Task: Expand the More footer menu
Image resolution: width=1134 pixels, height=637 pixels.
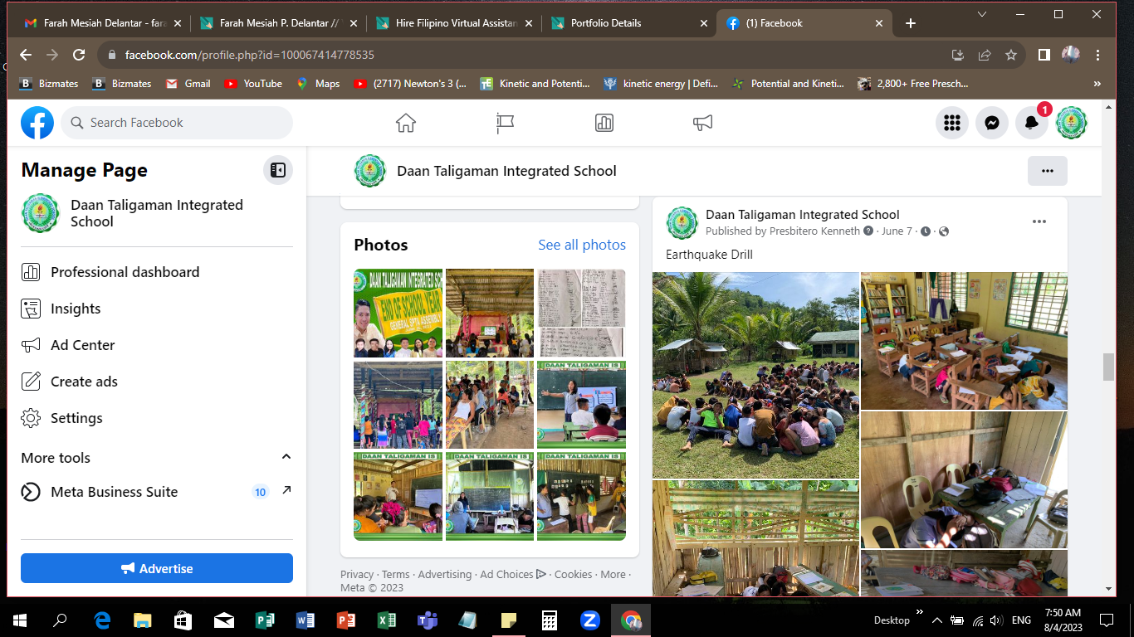Action: (x=613, y=574)
